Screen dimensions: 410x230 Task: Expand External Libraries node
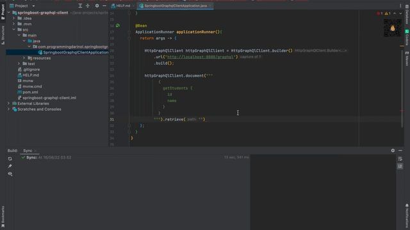pyautogui.click(x=8, y=103)
